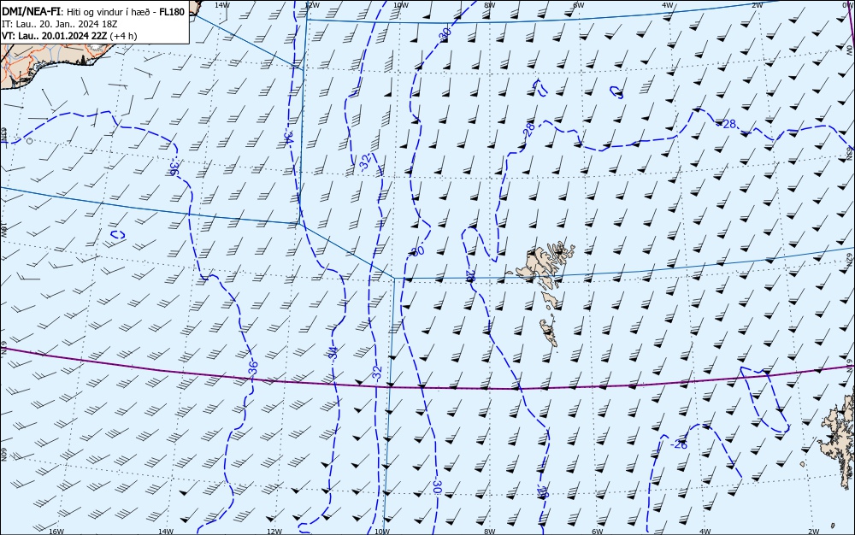The image size is (855, 535).
Task: Click the 'Hiti og vindur í hæð' caption
Action: point(109,13)
